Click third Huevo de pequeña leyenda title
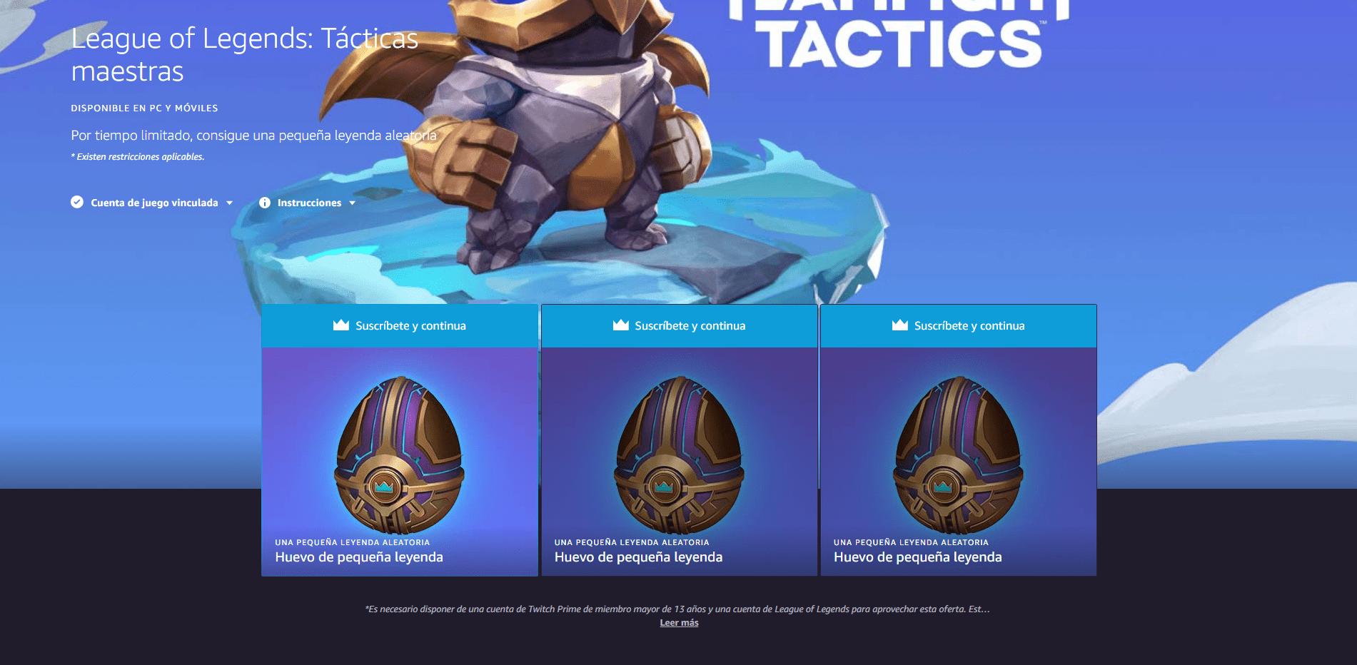 tap(918, 557)
